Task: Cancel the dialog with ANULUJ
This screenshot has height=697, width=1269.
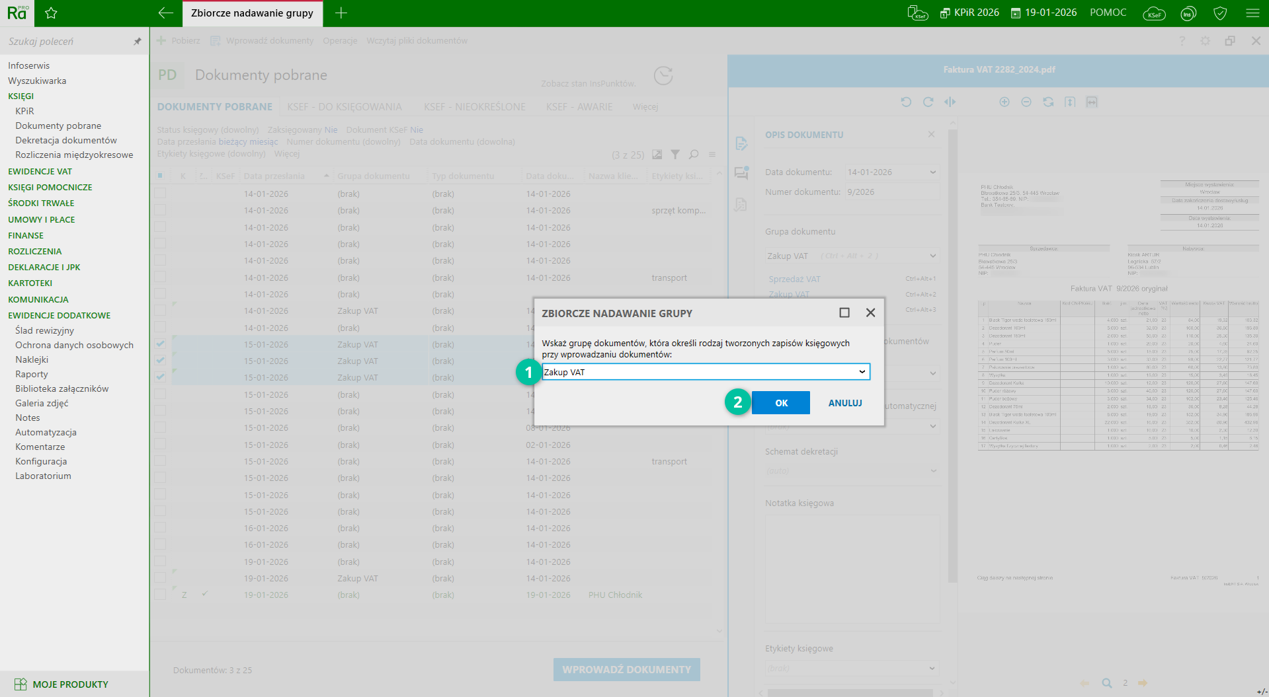Action: coord(844,403)
